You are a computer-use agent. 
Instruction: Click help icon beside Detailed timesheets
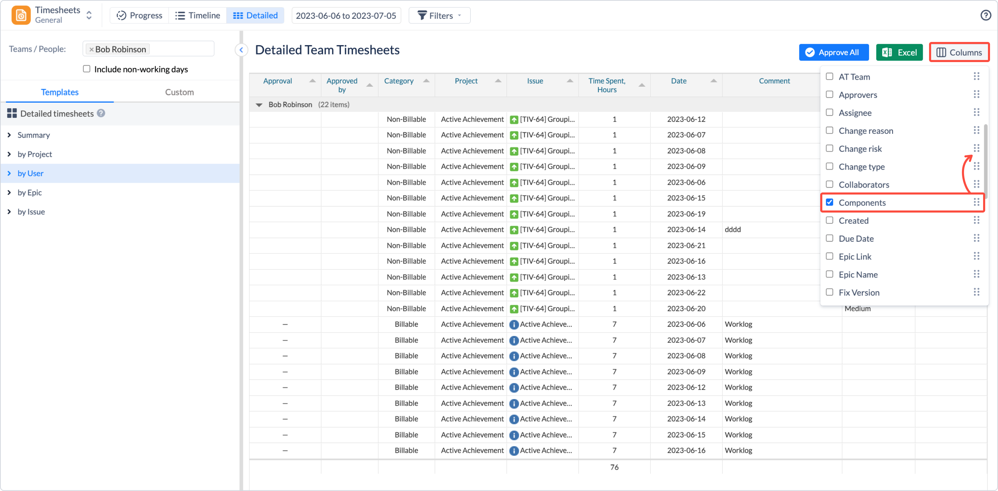(x=101, y=113)
